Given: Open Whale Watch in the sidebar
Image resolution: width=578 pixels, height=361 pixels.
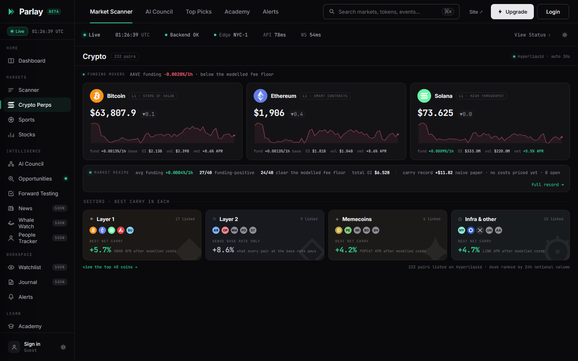Looking at the screenshot, I should click(x=37, y=223).
